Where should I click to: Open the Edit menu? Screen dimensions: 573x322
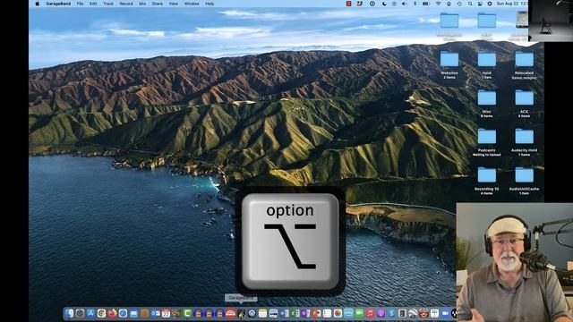(93, 4)
